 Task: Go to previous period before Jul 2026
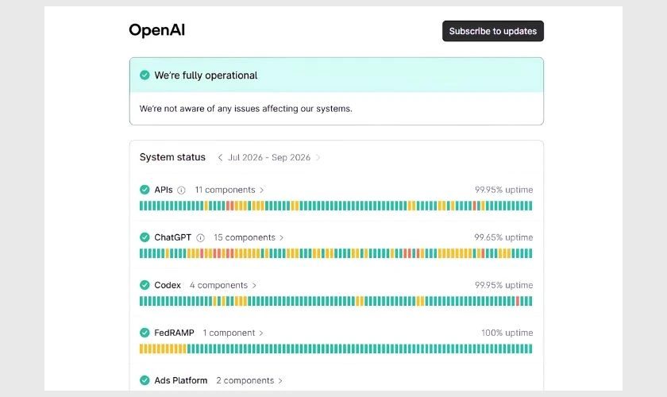coord(220,157)
